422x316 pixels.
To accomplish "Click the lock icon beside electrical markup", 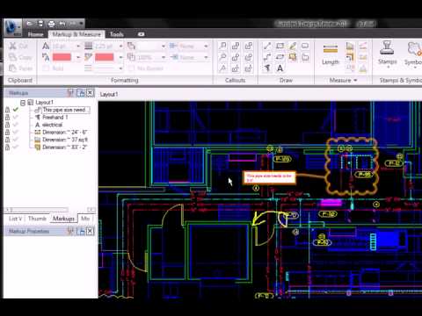I will (8, 125).
